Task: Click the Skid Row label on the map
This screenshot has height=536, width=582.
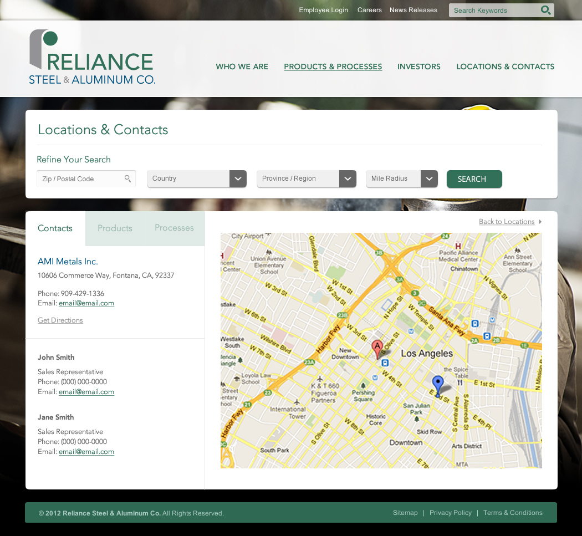Action: pyautogui.click(x=429, y=432)
